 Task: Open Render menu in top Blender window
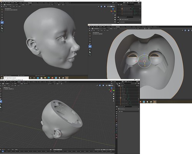pyautogui.click(x=9, y=3)
